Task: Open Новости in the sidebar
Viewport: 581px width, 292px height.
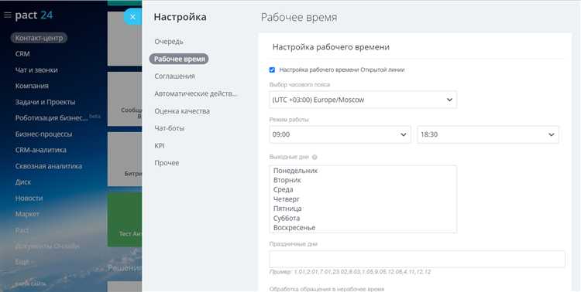Action: pos(29,198)
